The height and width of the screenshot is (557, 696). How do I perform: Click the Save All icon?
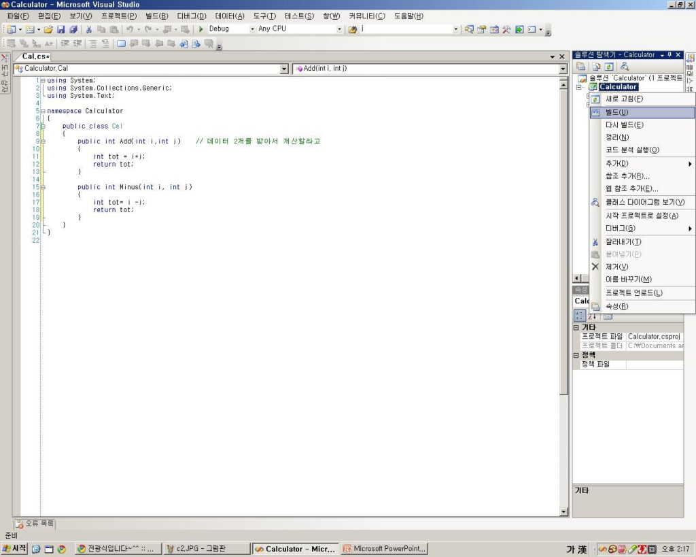(73, 29)
